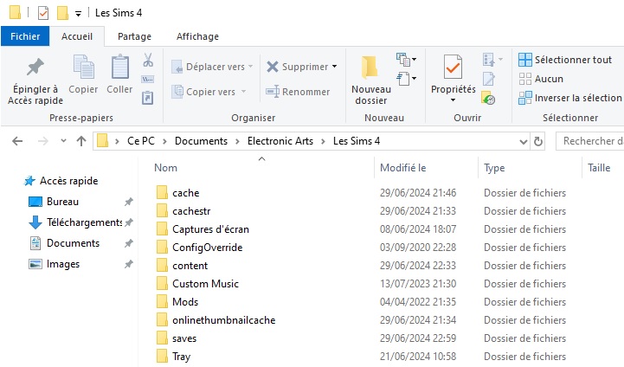
Task: Expand the address bar history dropdown
Action: click(523, 141)
